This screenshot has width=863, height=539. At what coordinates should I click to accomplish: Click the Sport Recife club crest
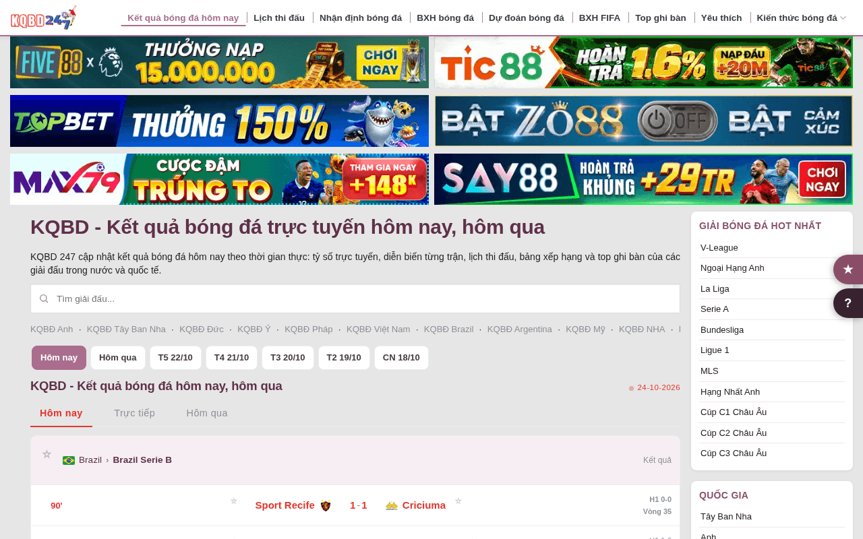326,506
